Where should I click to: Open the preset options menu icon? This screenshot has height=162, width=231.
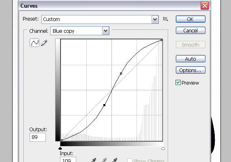tap(166, 19)
